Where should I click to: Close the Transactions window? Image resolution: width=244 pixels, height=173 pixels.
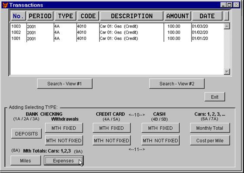tap(236, 5)
